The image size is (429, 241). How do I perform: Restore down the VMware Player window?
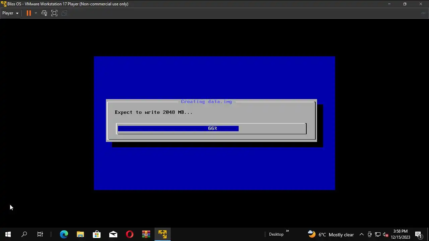click(405, 4)
